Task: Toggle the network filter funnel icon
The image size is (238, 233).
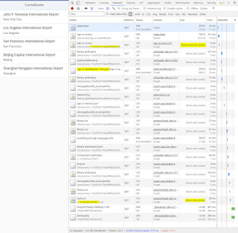Action: [x=92, y=8]
